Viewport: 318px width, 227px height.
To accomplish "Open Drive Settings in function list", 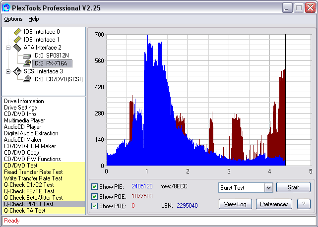I will coord(20,108).
